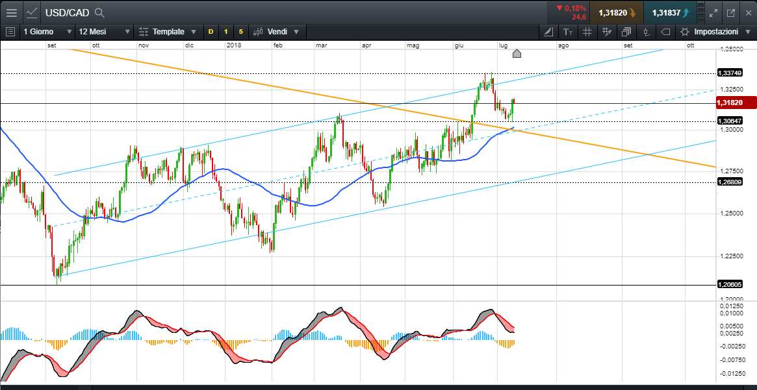Click the 1,27500 price axis value
This screenshot has height=390, width=757.
(731, 171)
